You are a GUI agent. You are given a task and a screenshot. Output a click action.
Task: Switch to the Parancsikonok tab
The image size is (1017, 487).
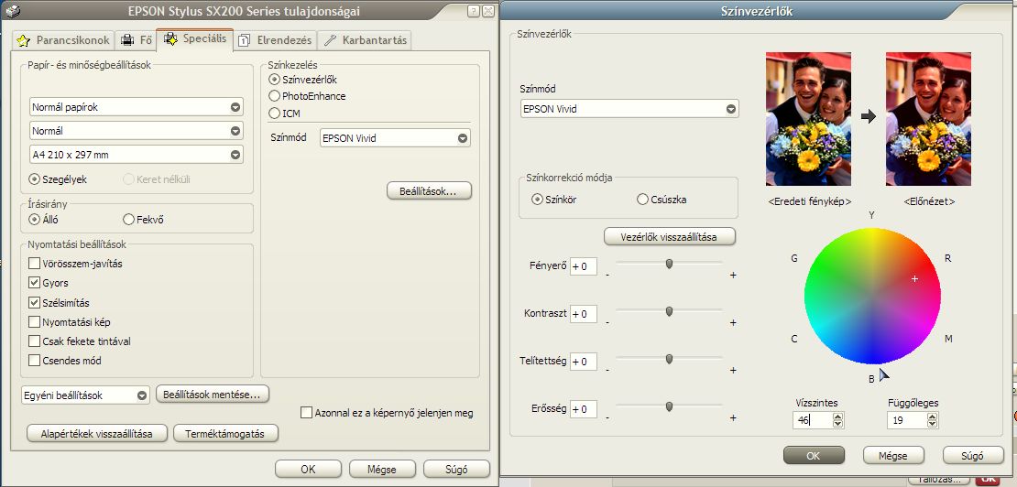click(63, 40)
